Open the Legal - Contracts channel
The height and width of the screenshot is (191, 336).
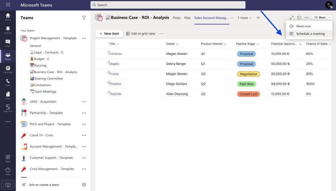tap(44, 52)
